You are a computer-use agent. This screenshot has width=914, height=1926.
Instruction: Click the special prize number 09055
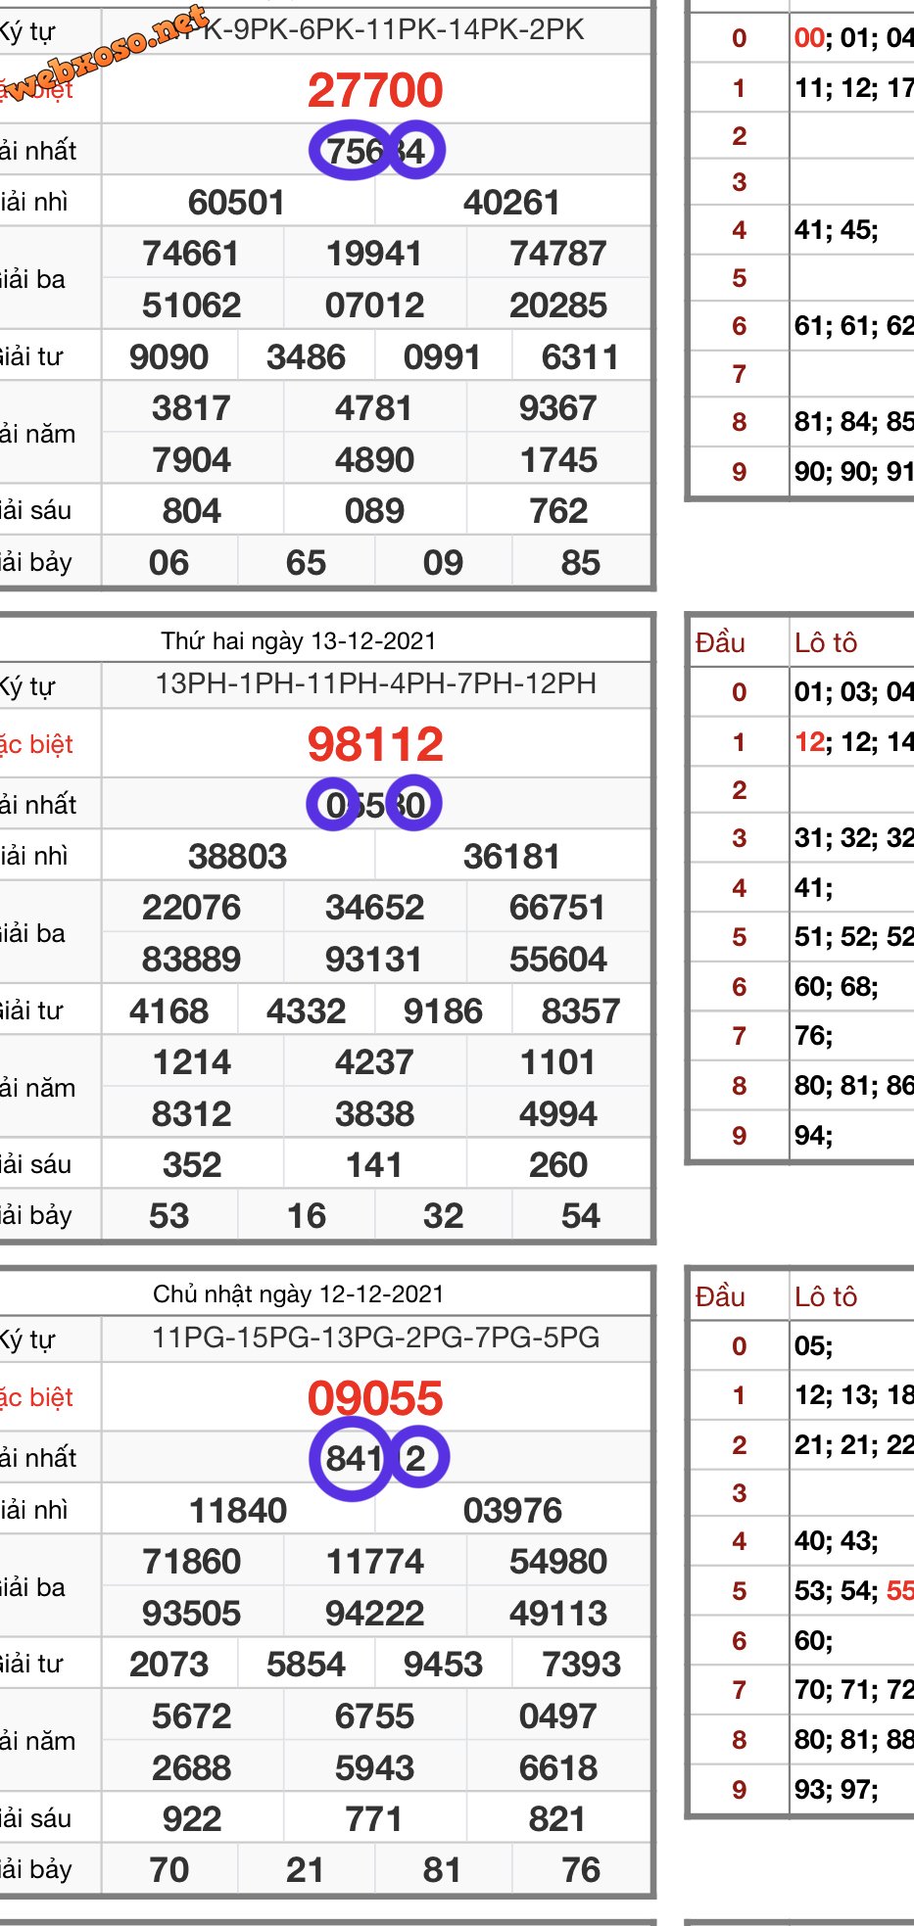tap(375, 1398)
